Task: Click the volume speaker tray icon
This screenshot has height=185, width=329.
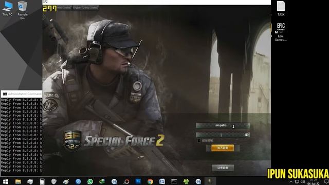Action: [303, 181]
